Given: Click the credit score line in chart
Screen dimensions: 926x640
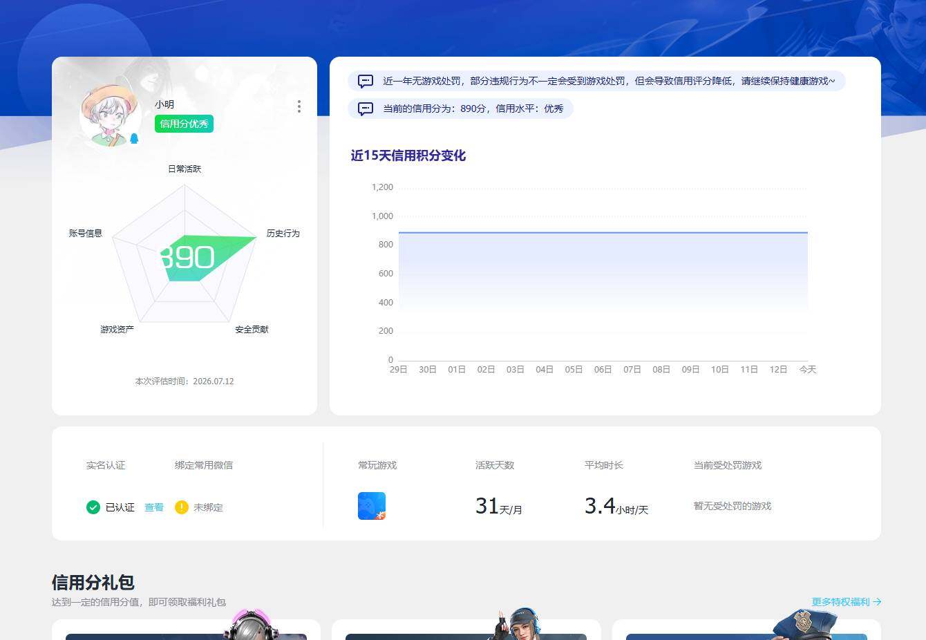Looking at the screenshot, I should click(603, 233).
